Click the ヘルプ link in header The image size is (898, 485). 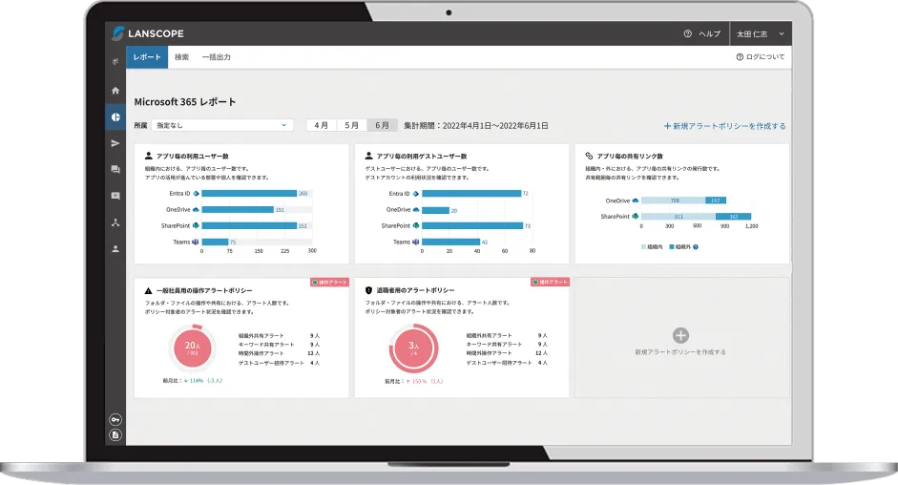(710, 33)
